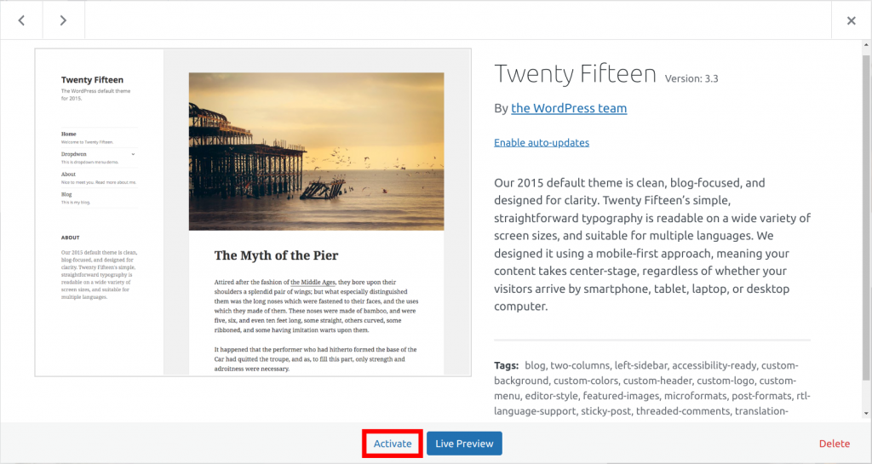Select Home in the preview sidebar menu
Screen dimensions: 872x464
[x=69, y=135]
